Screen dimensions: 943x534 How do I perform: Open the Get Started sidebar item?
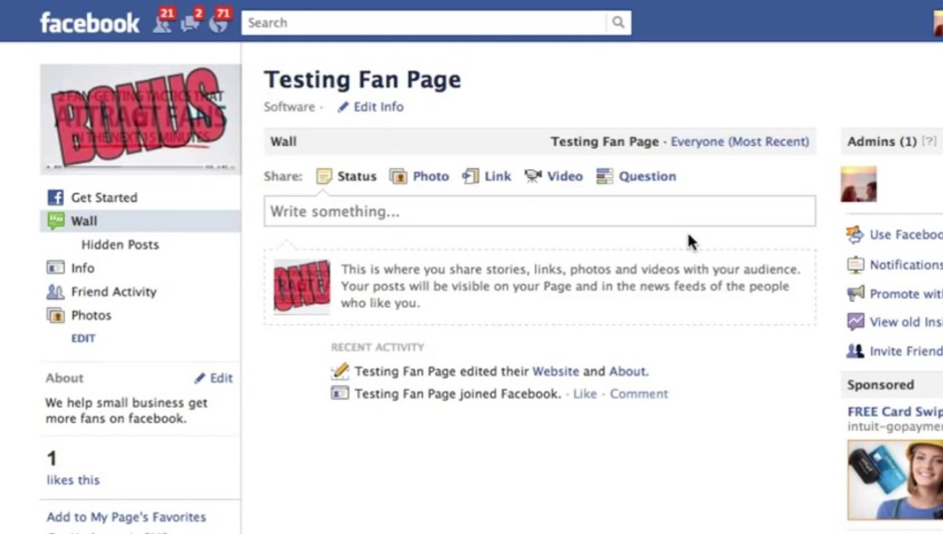[92, 197]
